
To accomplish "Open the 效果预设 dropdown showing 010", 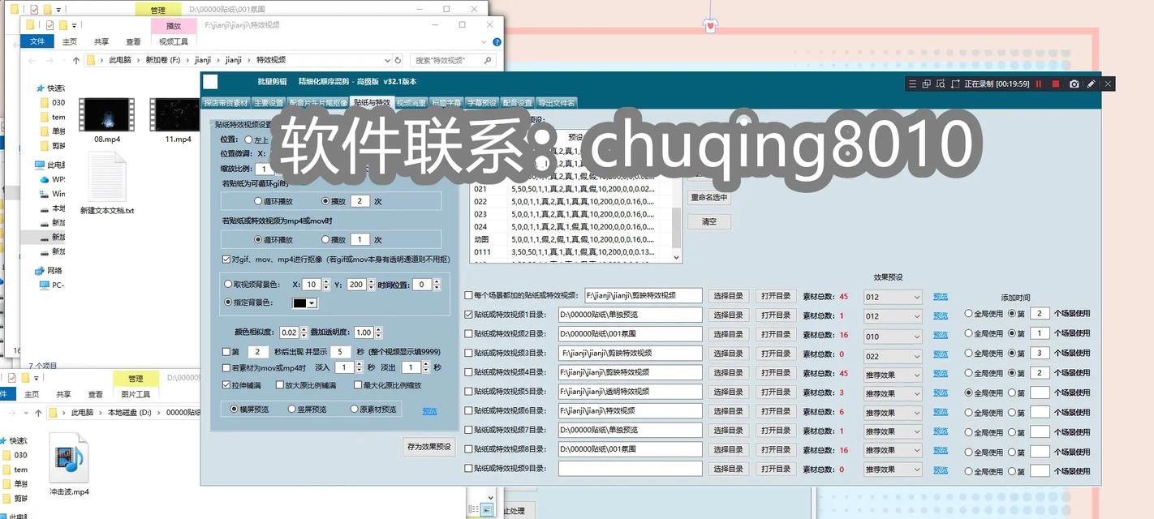I will (x=893, y=336).
